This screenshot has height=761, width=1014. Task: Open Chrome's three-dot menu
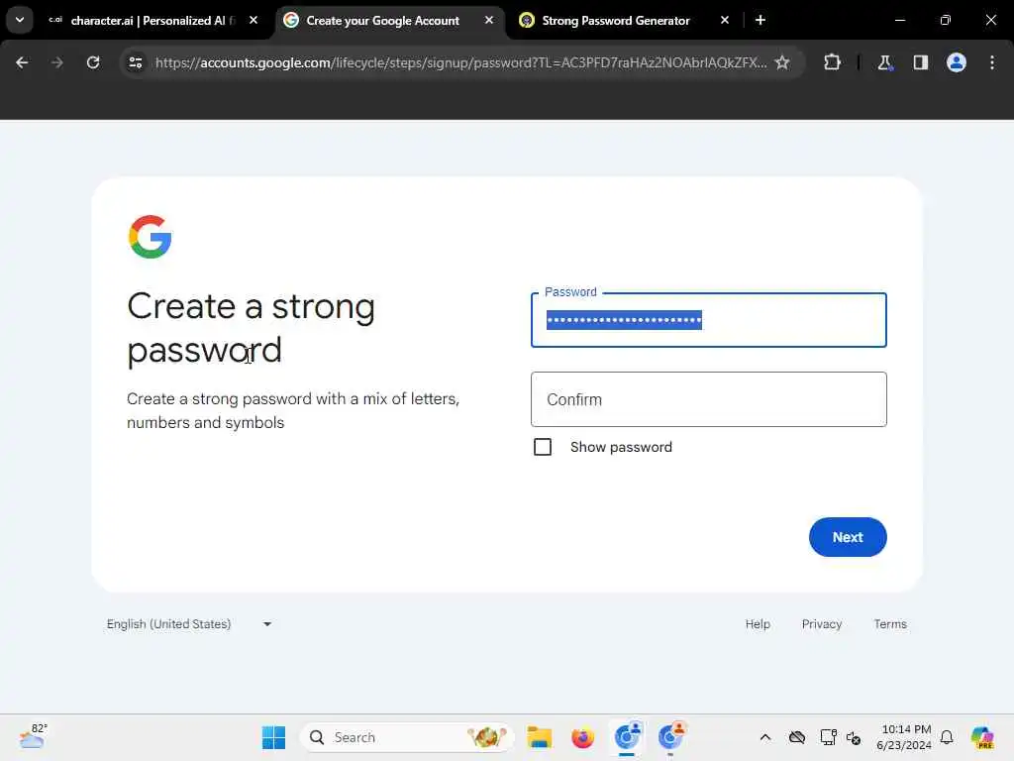coord(992,62)
